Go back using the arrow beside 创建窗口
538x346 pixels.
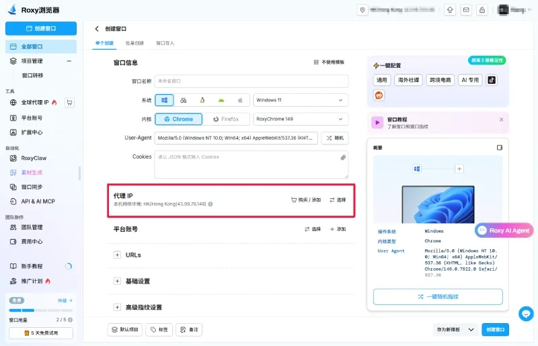coord(97,29)
